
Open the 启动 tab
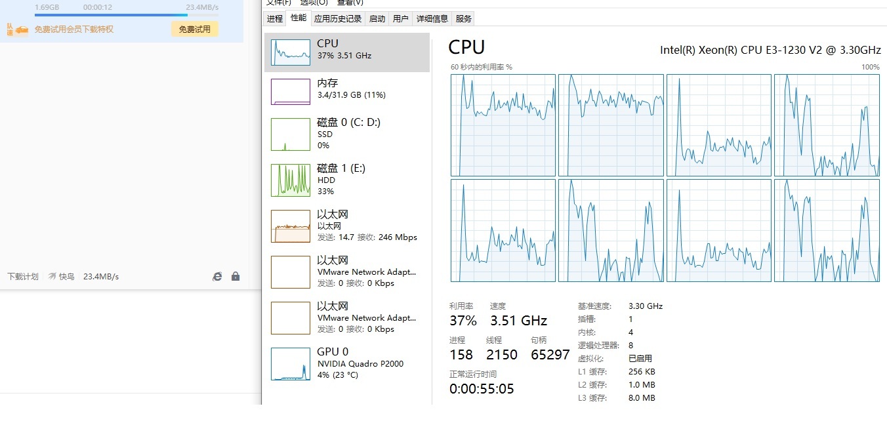(x=377, y=19)
